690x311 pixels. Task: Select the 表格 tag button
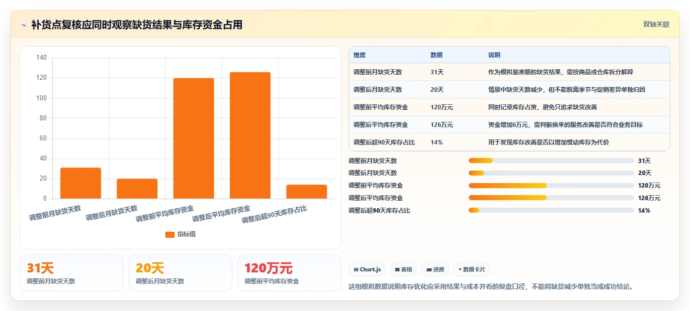point(403,269)
